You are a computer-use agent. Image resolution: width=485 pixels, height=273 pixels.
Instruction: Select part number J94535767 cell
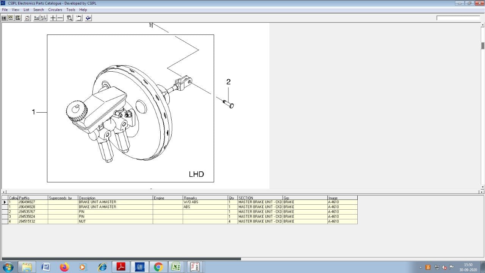pyautogui.click(x=33, y=212)
